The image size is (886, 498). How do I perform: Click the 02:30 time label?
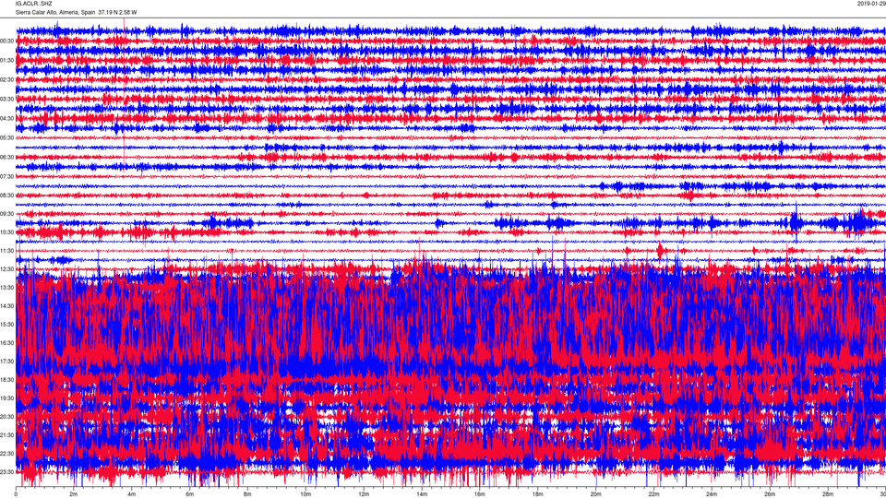(x=6, y=80)
